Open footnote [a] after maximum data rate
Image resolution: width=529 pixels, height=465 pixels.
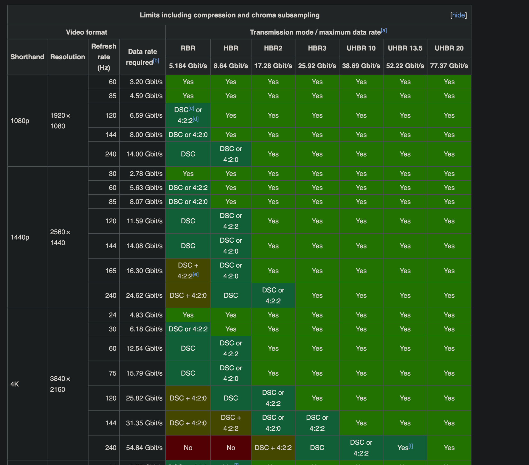point(384,30)
